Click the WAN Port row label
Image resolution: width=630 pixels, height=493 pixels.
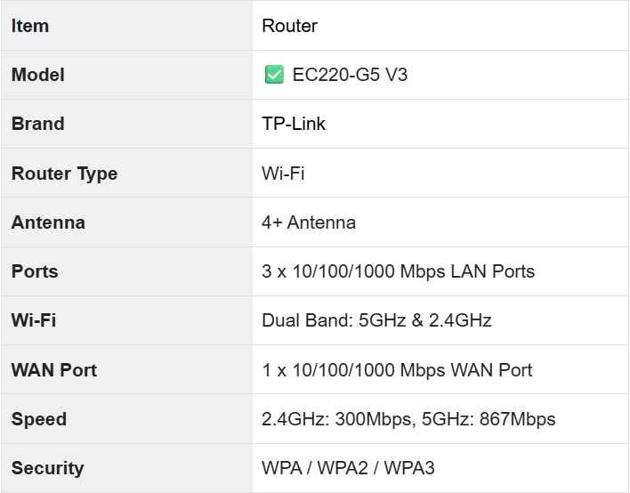[54, 370]
